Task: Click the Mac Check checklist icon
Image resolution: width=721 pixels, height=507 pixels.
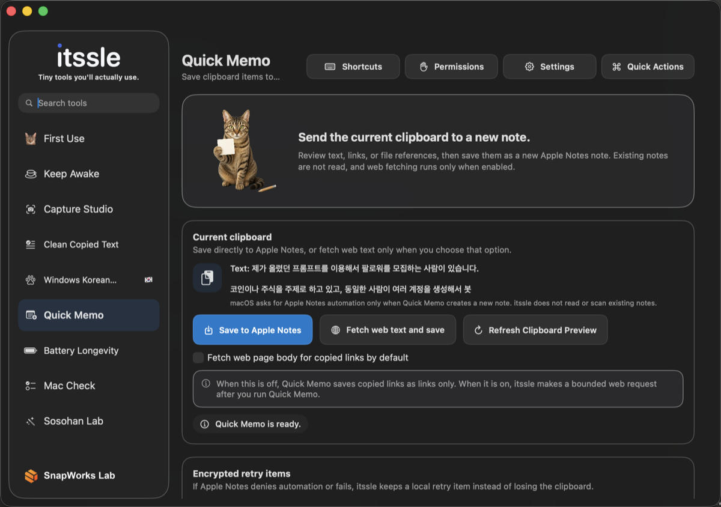Action: pos(31,386)
